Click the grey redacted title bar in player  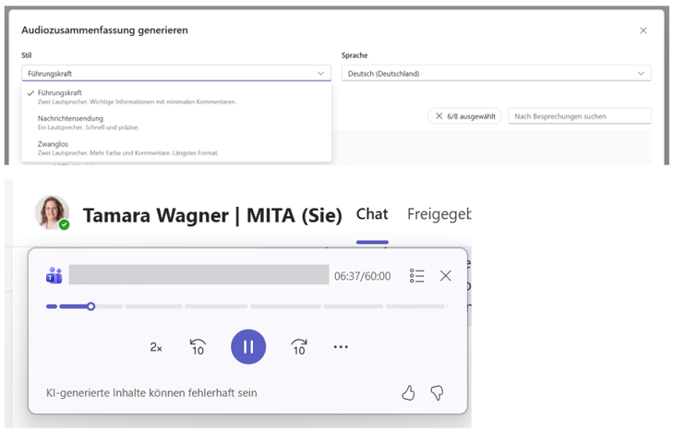tap(198, 275)
